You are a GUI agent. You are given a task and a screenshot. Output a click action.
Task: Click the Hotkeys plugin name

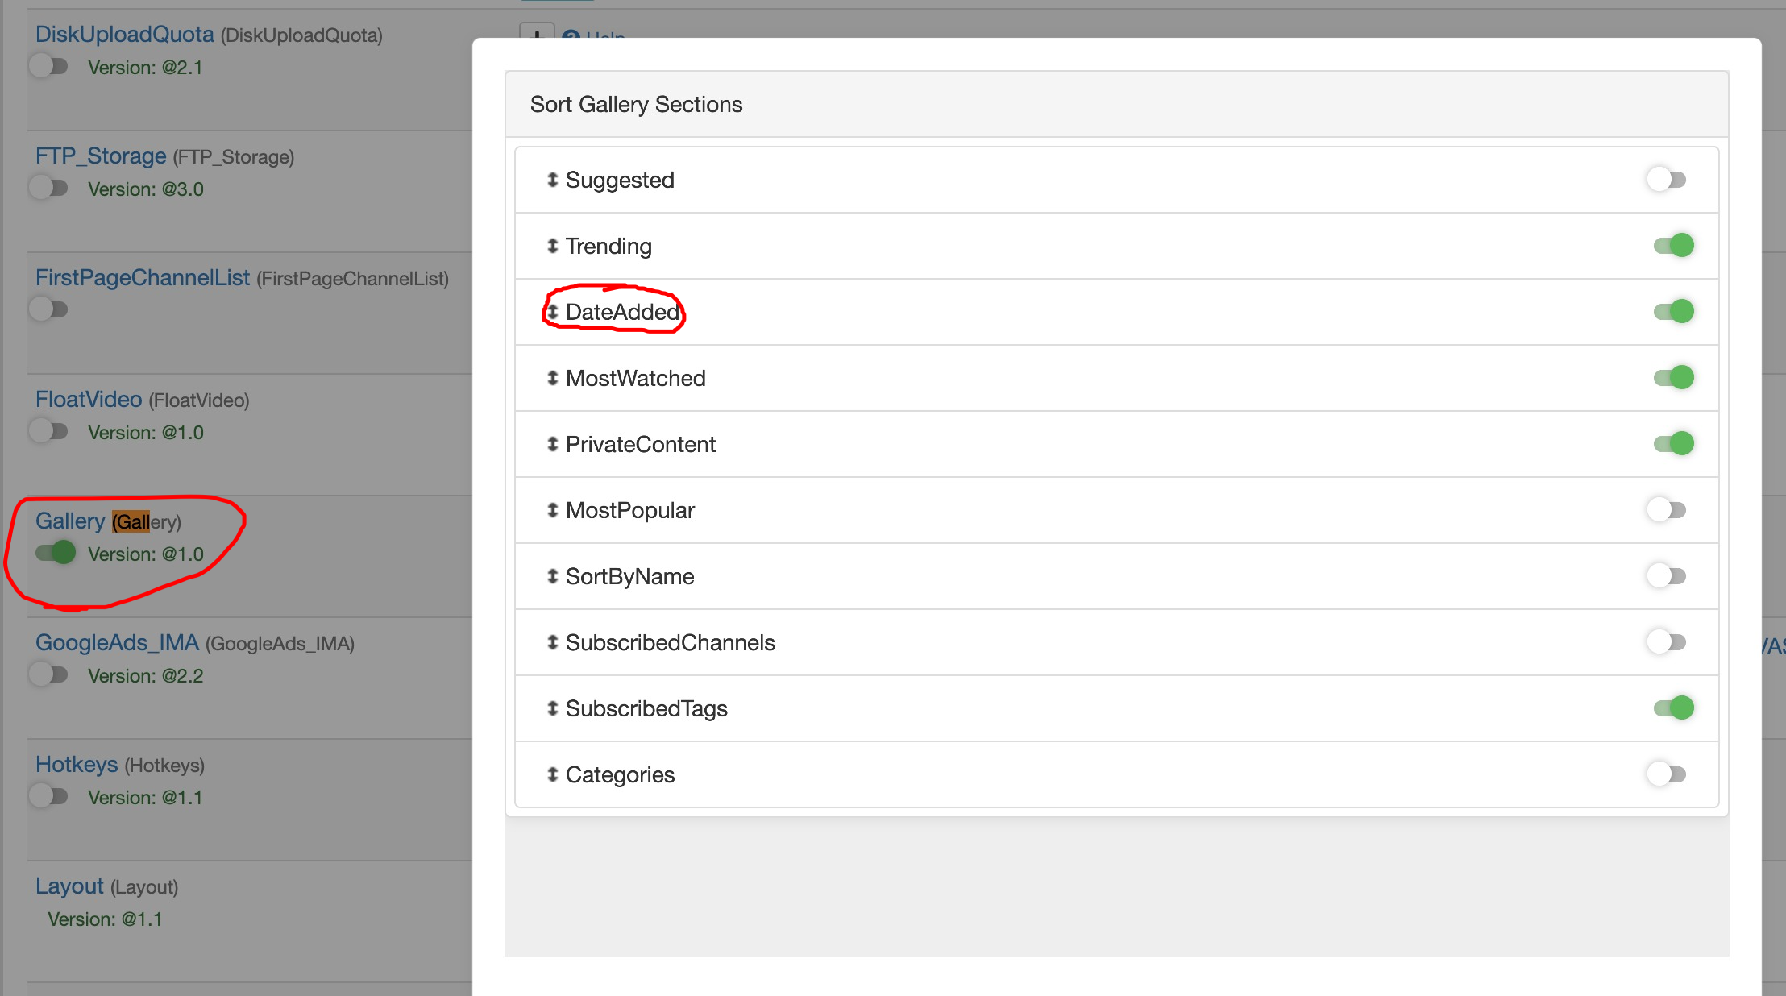point(77,765)
